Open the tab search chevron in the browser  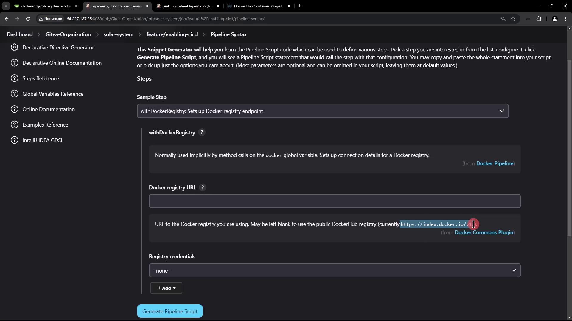6,6
